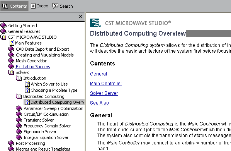Switch to the Index tab
This screenshot has height=151, width=231.
39,6
